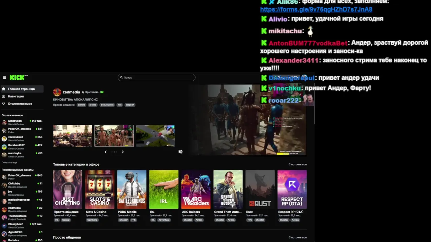
Task: Open zedmedia channel name in featured stream
Action: coord(71,92)
